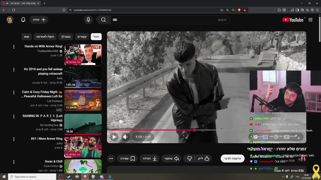
Task: Open options menu for RAINING IN PARIS video
Action: pyautogui.click(x=14, y=116)
